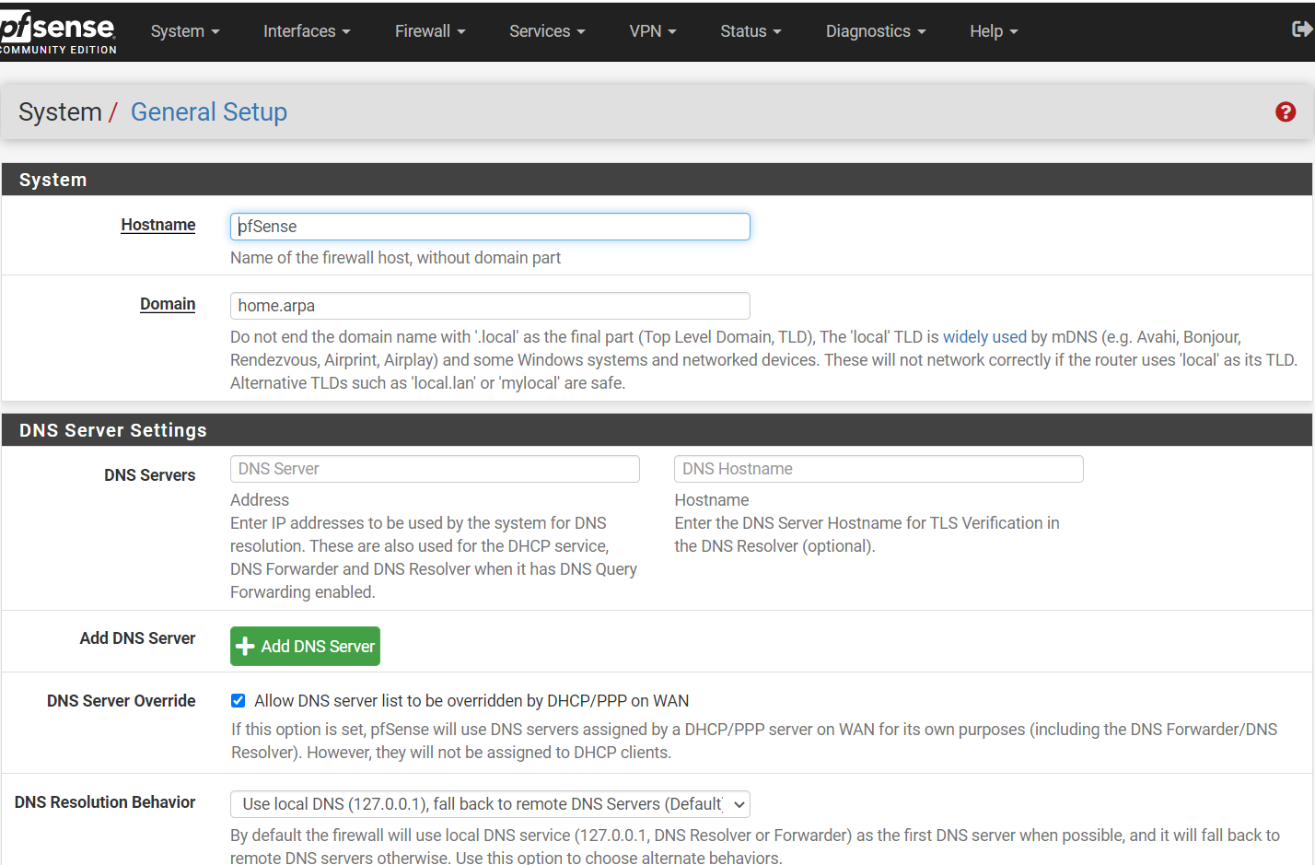The height and width of the screenshot is (865, 1315).
Task: Follow the 'widely used' link
Action: [984, 337]
